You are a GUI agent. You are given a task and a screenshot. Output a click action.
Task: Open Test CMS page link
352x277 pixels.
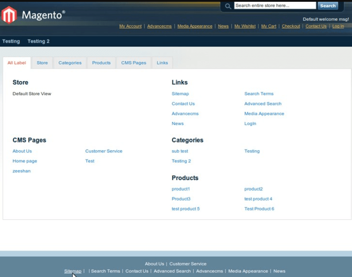pyautogui.click(x=90, y=161)
